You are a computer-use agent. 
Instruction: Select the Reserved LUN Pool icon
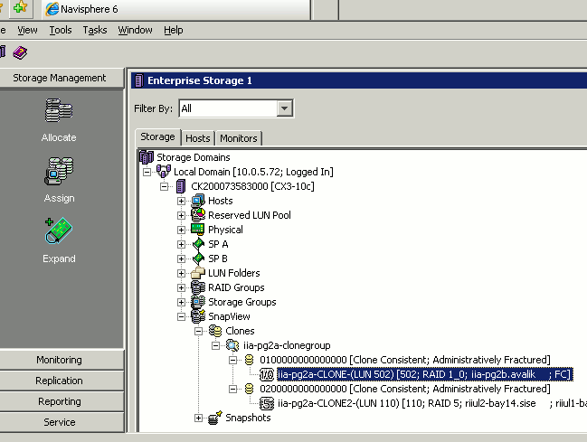[198, 215]
